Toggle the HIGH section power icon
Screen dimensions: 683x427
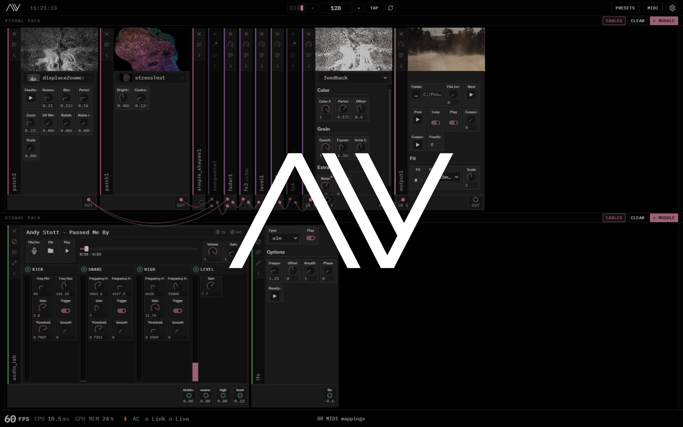(140, 269)
